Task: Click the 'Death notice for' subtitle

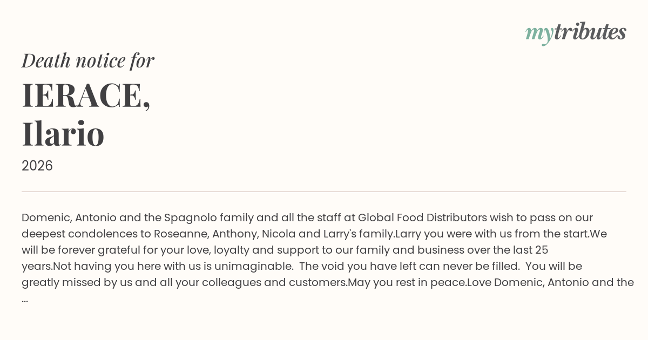Action: click(x=88, y=60)
